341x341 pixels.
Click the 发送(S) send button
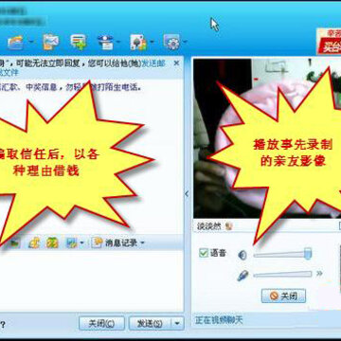click(x=150, y=323)
